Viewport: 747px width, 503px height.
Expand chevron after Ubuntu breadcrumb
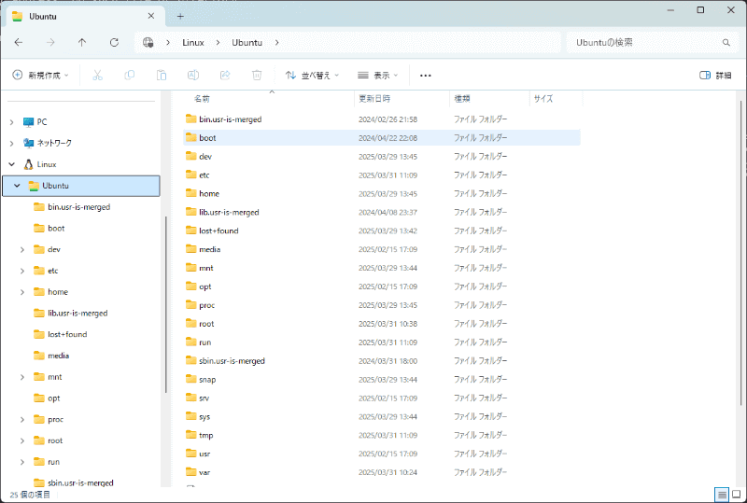pos(276,42)
